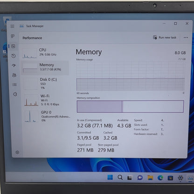Click the Memory usage graph
194x194 pixels.
tap(131, 76)
